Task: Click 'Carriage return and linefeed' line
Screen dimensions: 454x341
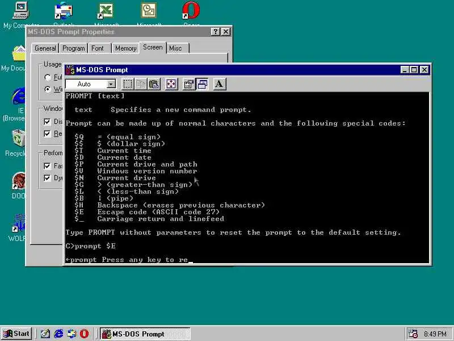Action: tap(161, 219)
